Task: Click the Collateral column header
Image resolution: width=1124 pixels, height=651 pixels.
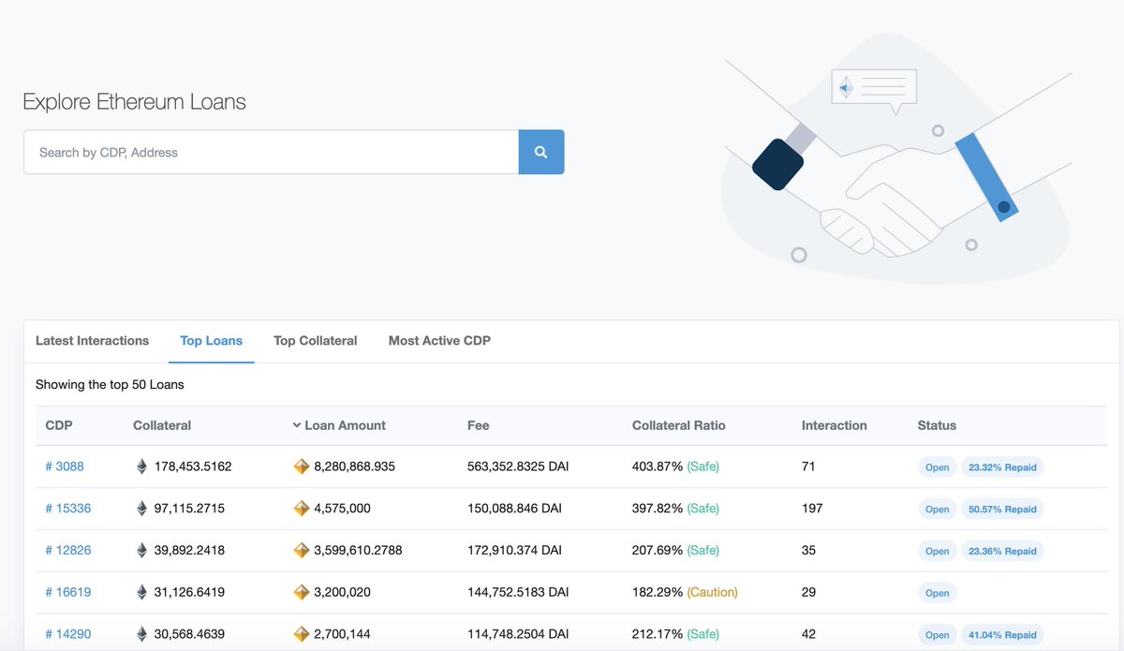Action: [162, 425]
